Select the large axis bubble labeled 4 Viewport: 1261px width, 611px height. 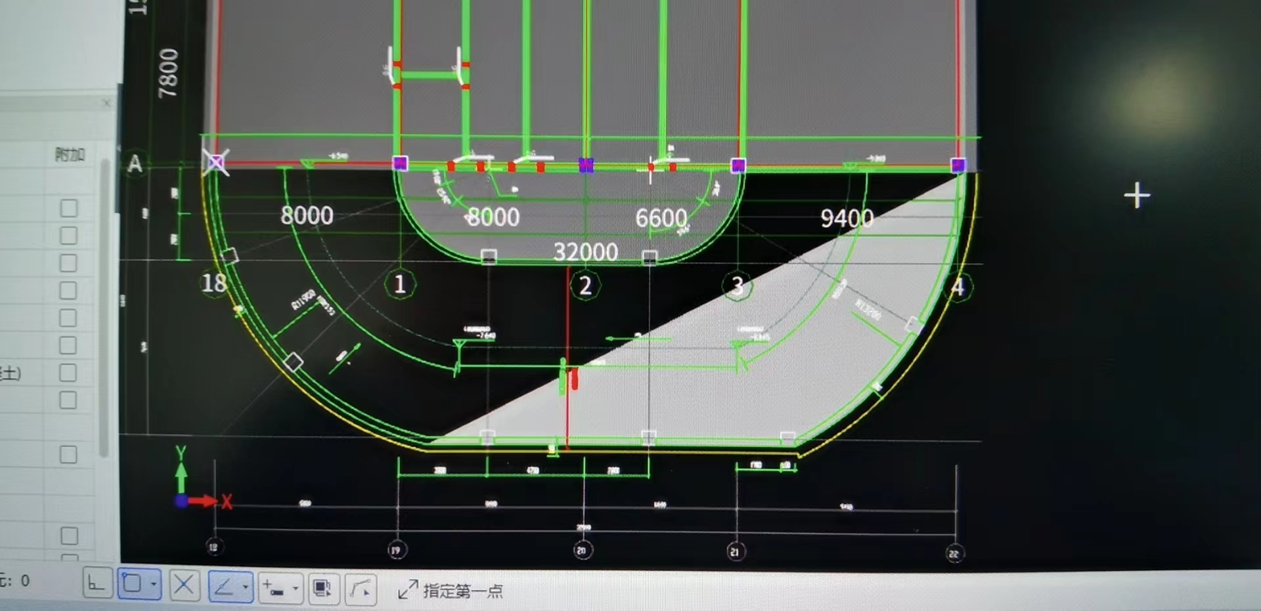click(x=958, y=287)
